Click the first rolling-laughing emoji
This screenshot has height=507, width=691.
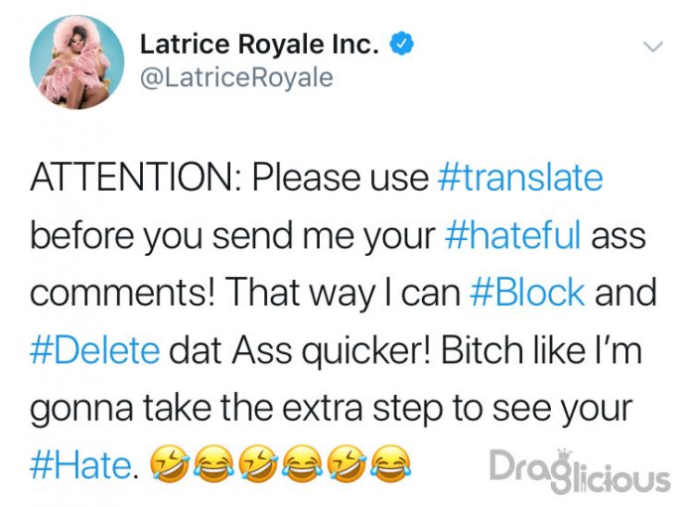click(171, 463)
